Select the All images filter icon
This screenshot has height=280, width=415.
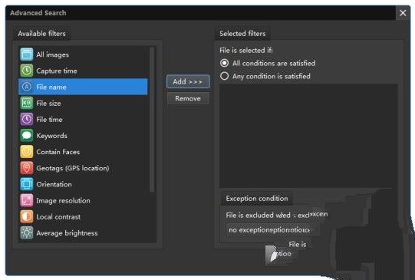click(27, 54)
